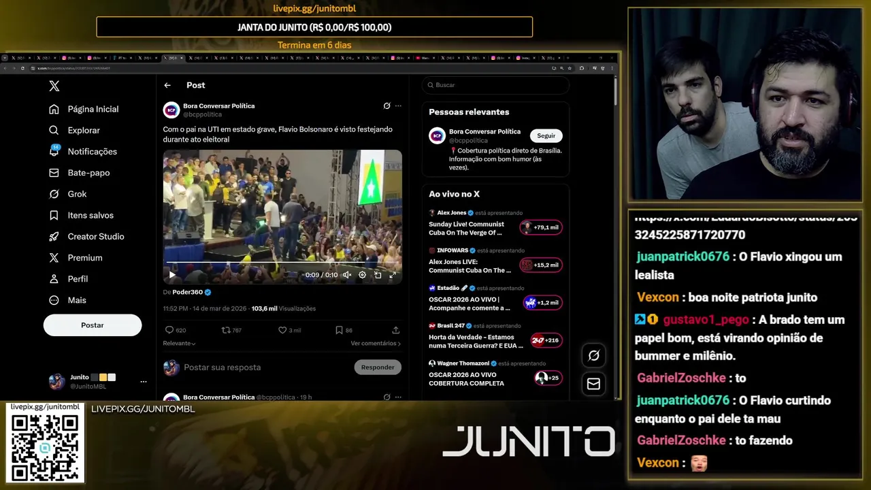Open Bora Conversar Política avatar on post
871x490 pixels.
171,110
